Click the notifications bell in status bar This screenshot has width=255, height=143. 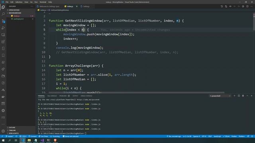(x=252, y=136)
